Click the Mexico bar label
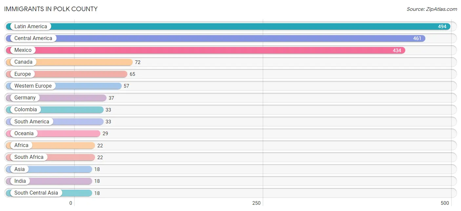 click(x=23, y=50)
